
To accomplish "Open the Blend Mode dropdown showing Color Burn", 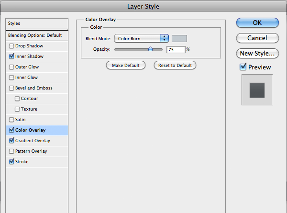I will pos(141,38).
